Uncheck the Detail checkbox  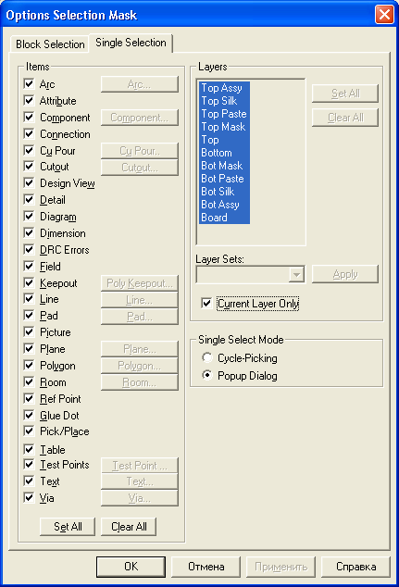(29, 199)
